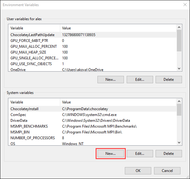Viewport: 190px width, 179px height.
Task: Click Edit under System variables
Action: coord(140,154)
